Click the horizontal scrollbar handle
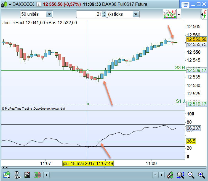The image size is (208, 181). point(155,175)
